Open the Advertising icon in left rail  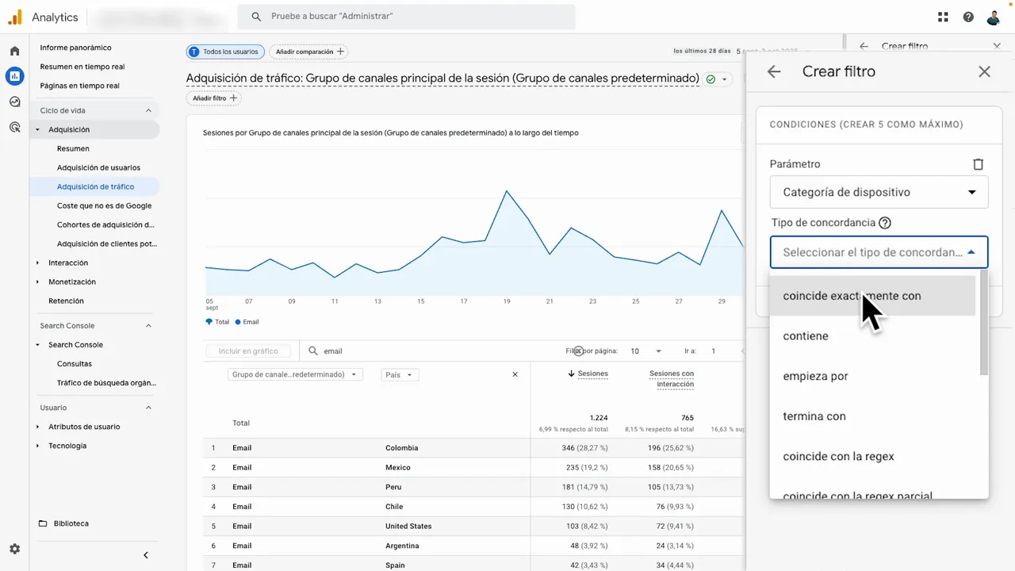(14, 127)
